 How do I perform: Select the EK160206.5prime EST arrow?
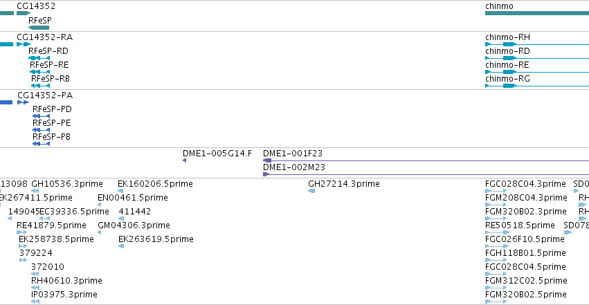[x=120, y=191]
